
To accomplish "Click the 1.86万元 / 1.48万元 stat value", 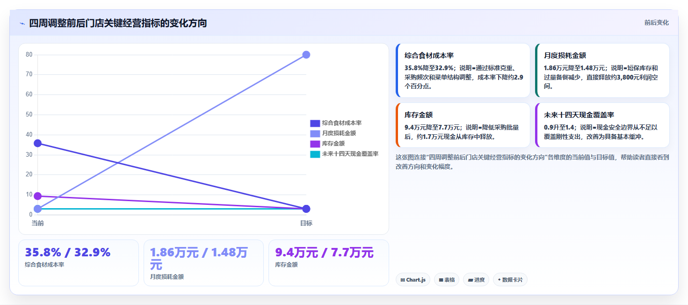I will (199, 259).
